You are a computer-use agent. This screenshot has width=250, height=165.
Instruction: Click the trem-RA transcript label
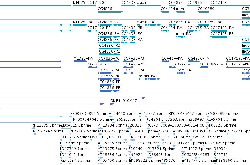pos(183,34)
